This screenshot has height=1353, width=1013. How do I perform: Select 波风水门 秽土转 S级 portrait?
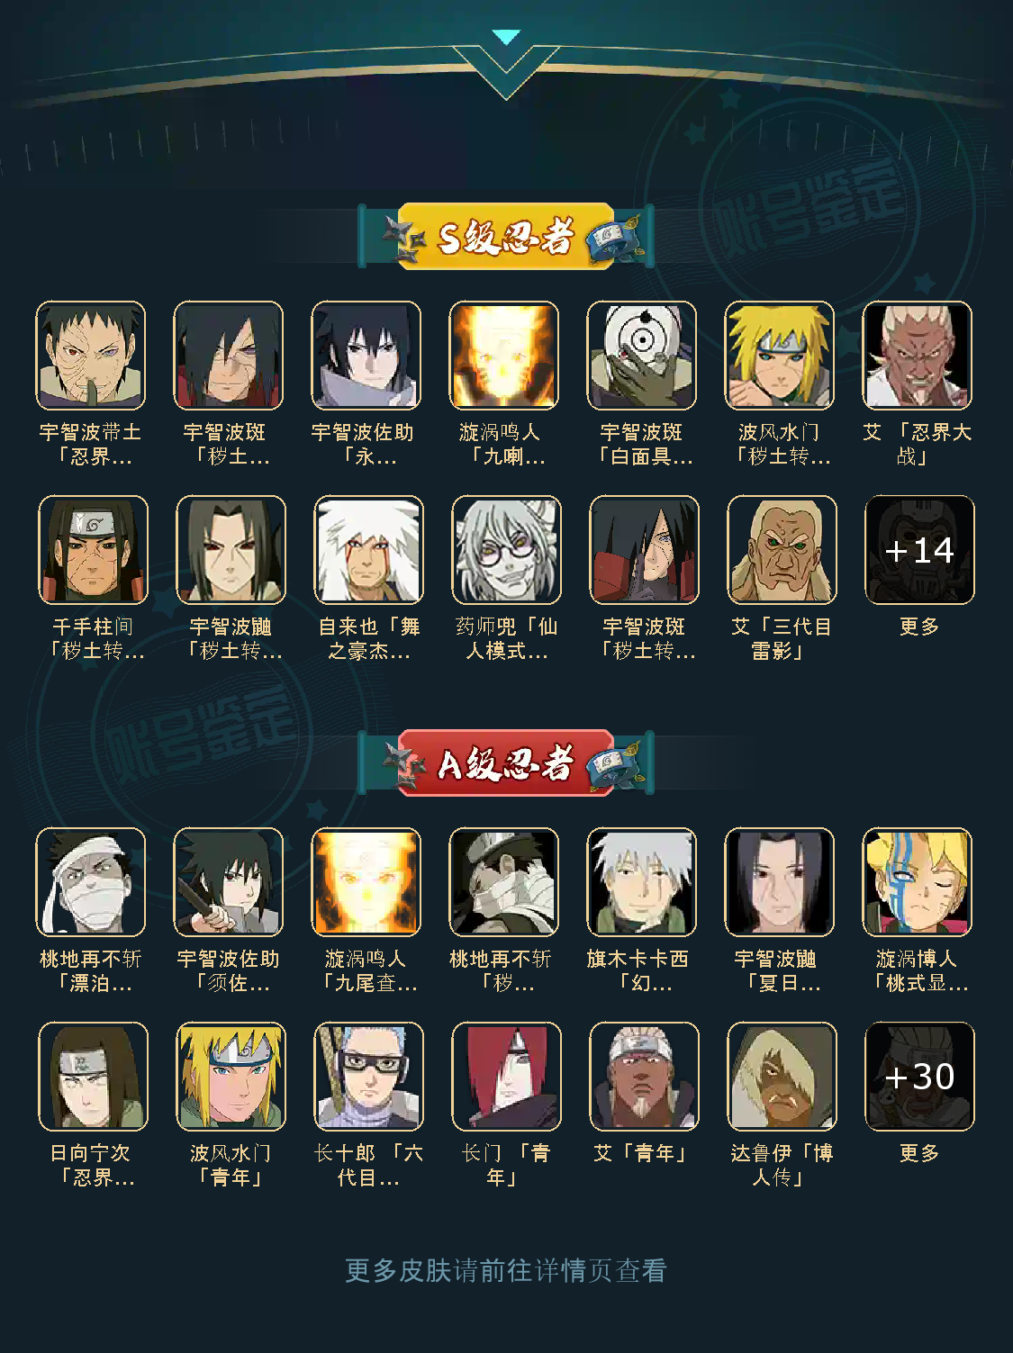pos(780,356)
